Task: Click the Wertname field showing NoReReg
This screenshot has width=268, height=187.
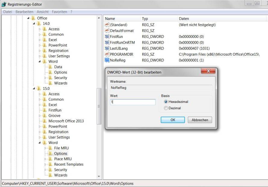Action: tap(161, 88)
